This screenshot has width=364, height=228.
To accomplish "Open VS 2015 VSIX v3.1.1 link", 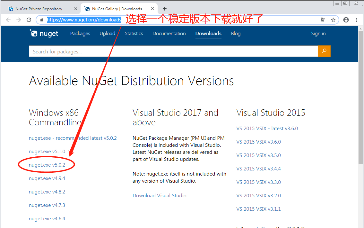I will (x=259, y=209).
